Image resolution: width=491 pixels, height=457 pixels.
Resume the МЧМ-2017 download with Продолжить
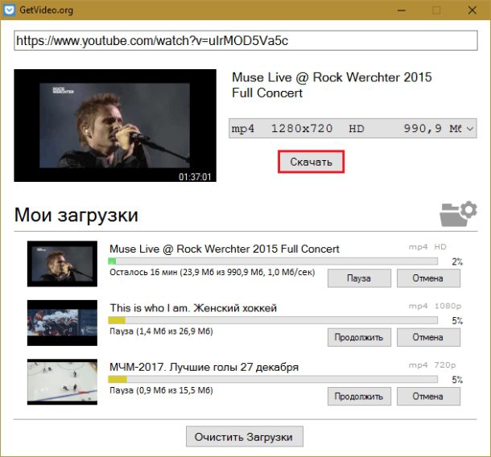click(x=359, y=397)
